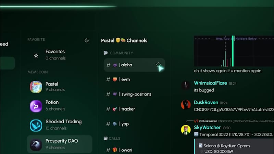Collapse the COMMUNITY folder category

click(x=118, y=53)
